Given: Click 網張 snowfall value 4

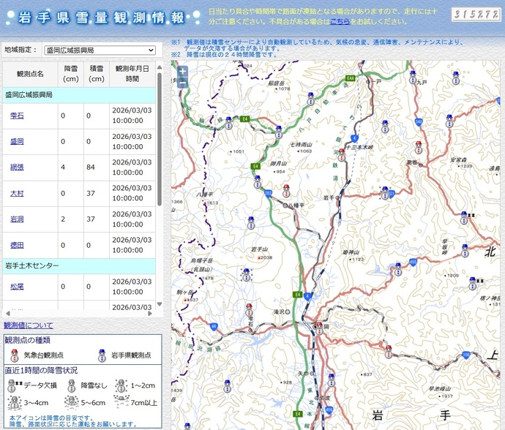Looking at the screenshot, I should point(63,167).
